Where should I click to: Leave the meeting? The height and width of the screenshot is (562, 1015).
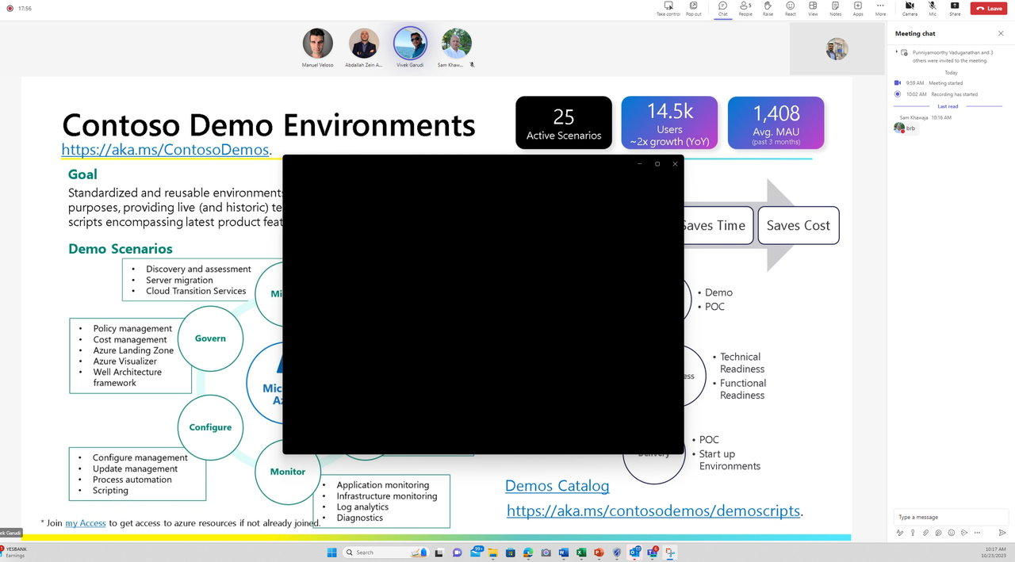(989, 9)
